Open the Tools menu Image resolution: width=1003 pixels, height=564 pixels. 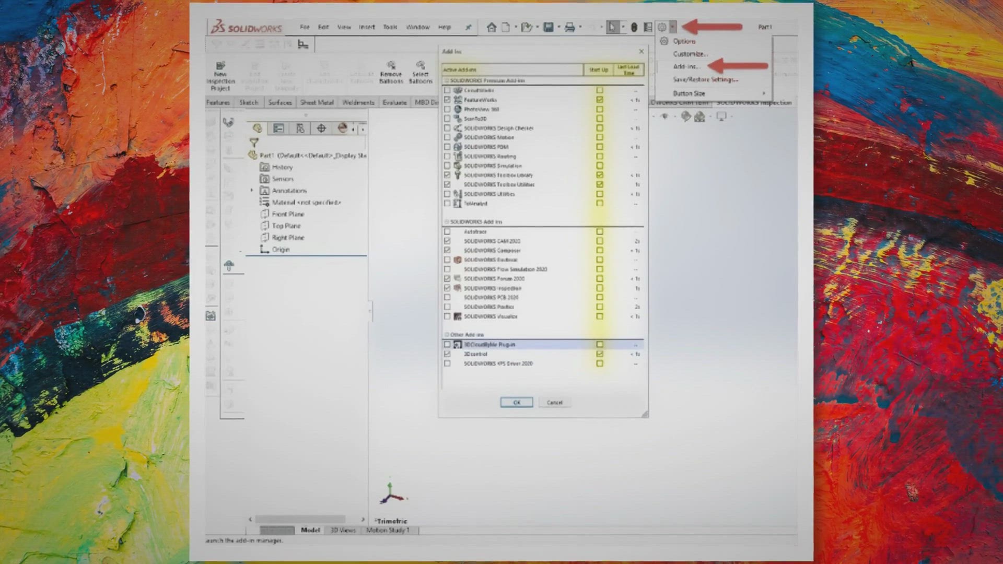390,27
